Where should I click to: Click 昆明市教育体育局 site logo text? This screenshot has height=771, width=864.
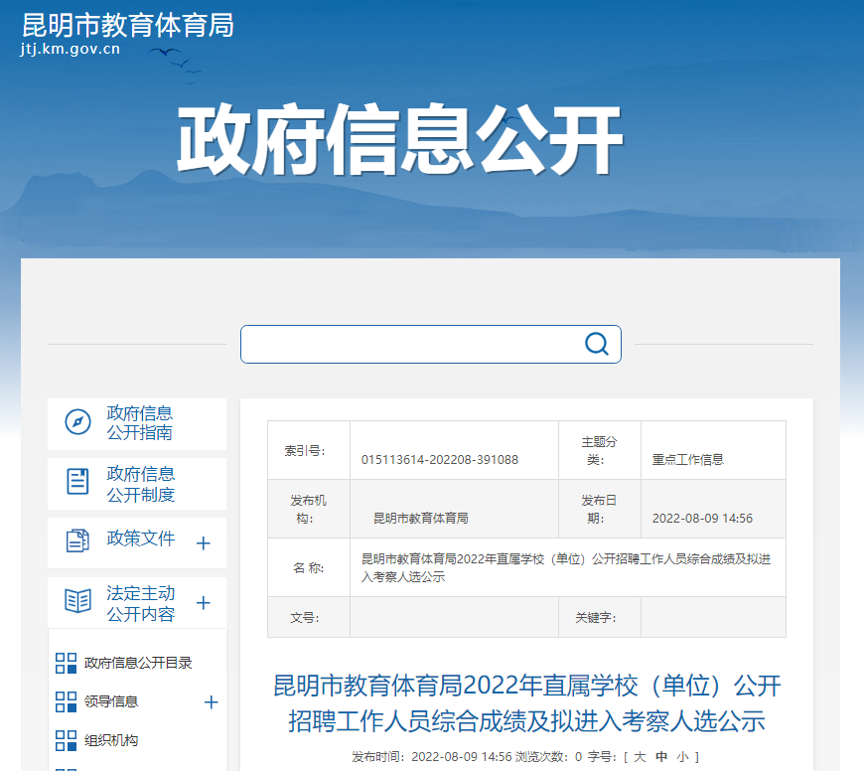pyautogui.click(x=128, y=26)
